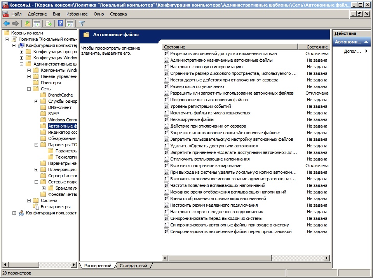Select the Windows Connect tree folder
This screenshot has width=373, height=278.
62,120
